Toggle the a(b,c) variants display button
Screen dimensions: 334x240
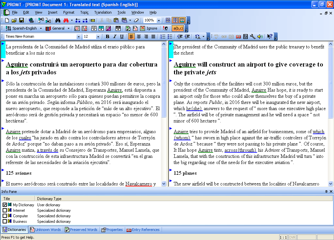click(178, 28)
